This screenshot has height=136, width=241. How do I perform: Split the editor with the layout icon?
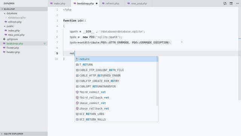pos(231,3)
